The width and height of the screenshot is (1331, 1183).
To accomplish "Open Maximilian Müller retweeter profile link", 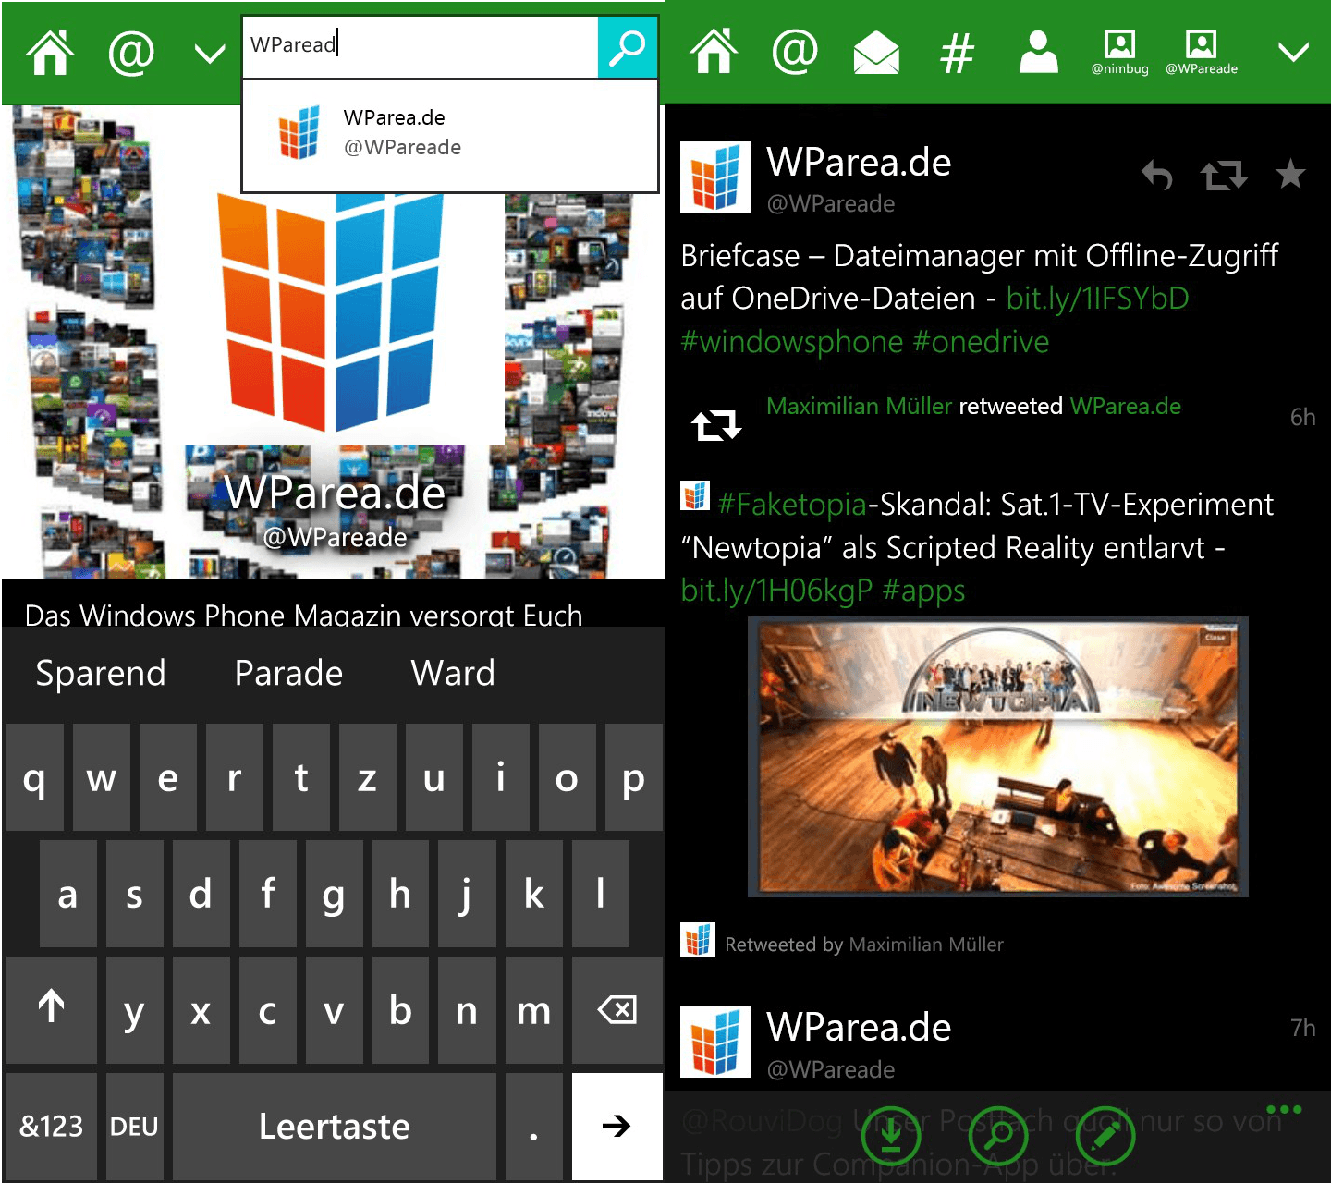I will [859, 407].
